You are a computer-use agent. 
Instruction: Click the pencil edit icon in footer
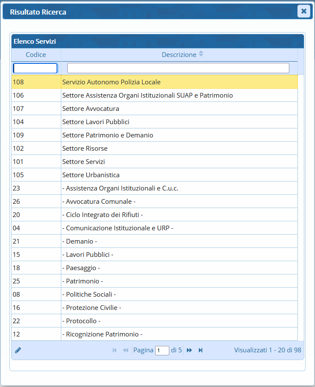[18, 350]
